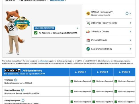Click 'Not all accidents / issues are reported' subtitle
139x104 pixels.
(x=25, y=74)
